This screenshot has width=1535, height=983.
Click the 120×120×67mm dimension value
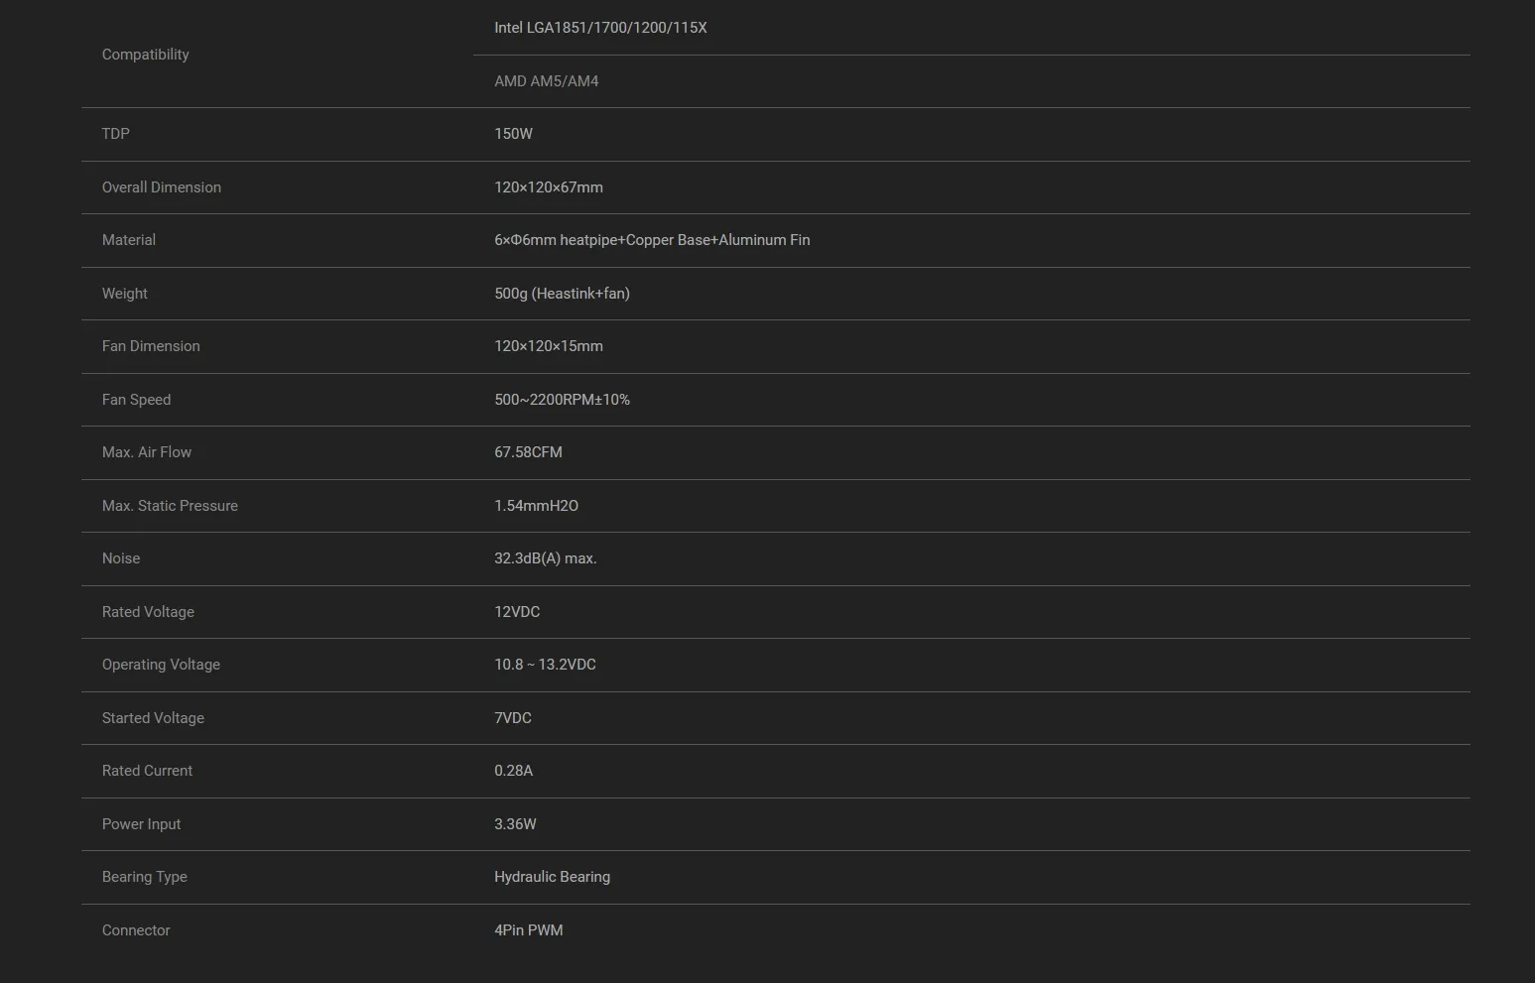pos(548,187)
